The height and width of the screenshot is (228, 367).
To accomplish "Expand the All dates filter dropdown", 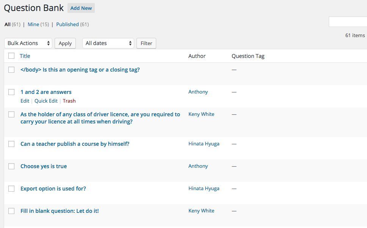I will [108, 43].
